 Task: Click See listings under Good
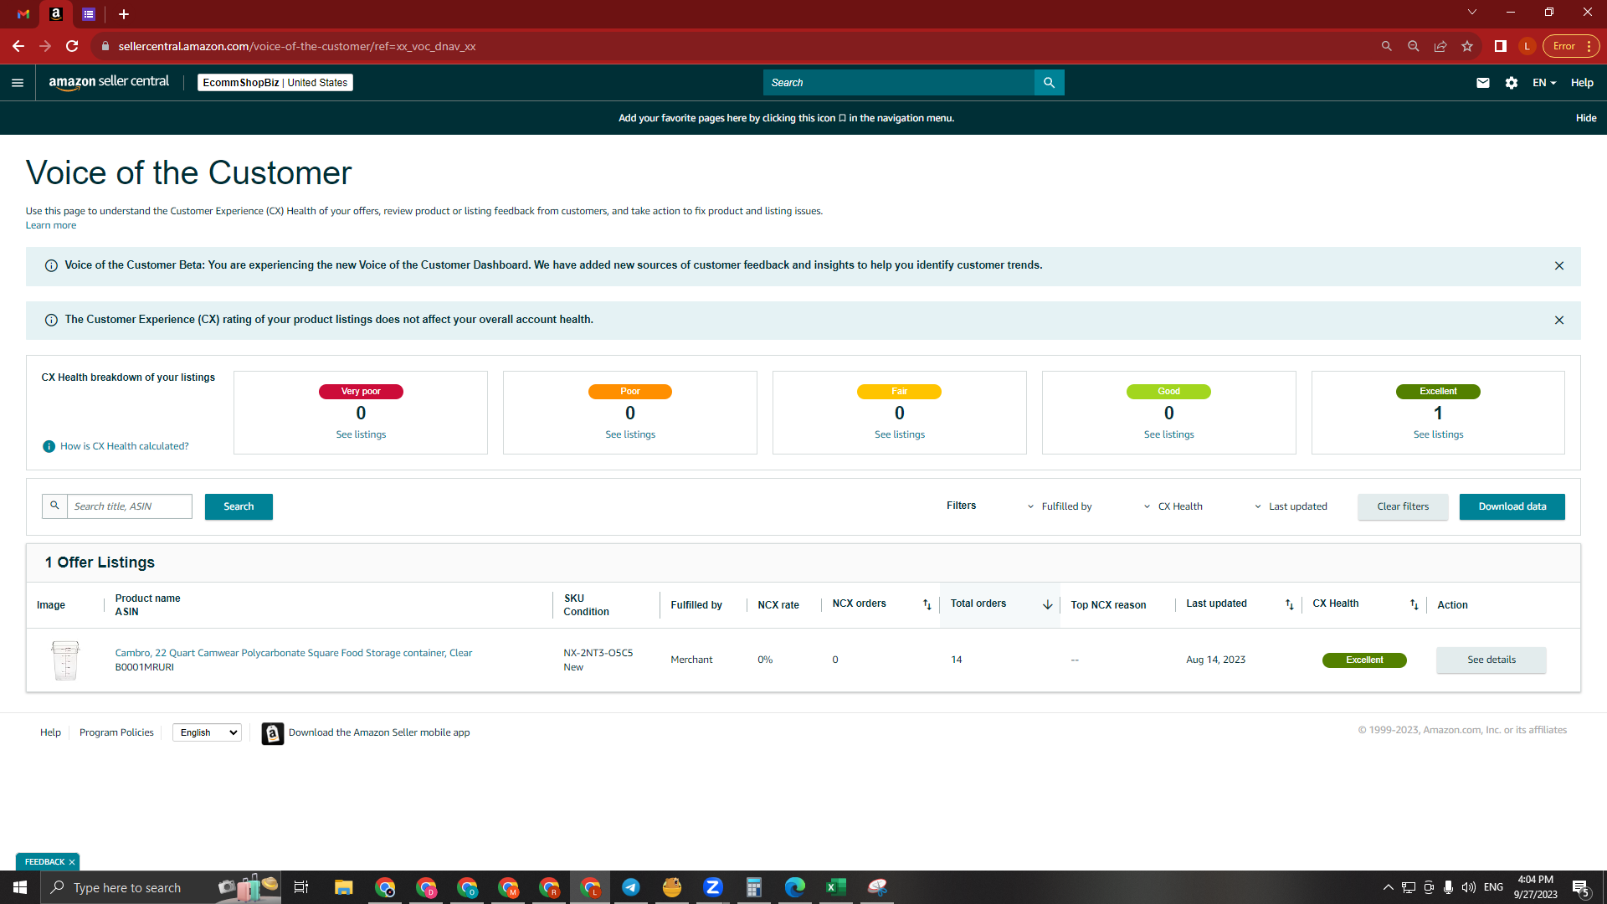pyautogui.click(x=1169, y=435)
